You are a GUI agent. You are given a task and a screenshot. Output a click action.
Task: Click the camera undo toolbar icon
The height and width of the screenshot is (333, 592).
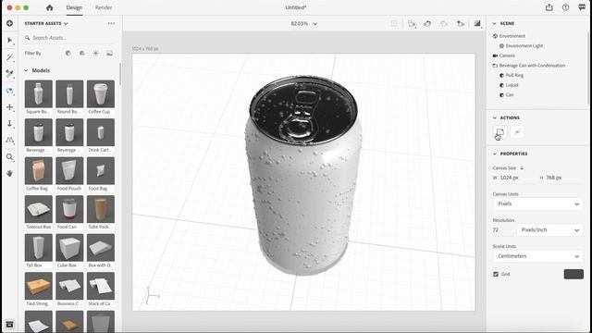click(x=427, y=24)
